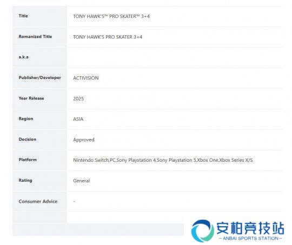Click the Nintendo Switch platform list text
This screenshot has width=292, height=245.
pos(163,160)
